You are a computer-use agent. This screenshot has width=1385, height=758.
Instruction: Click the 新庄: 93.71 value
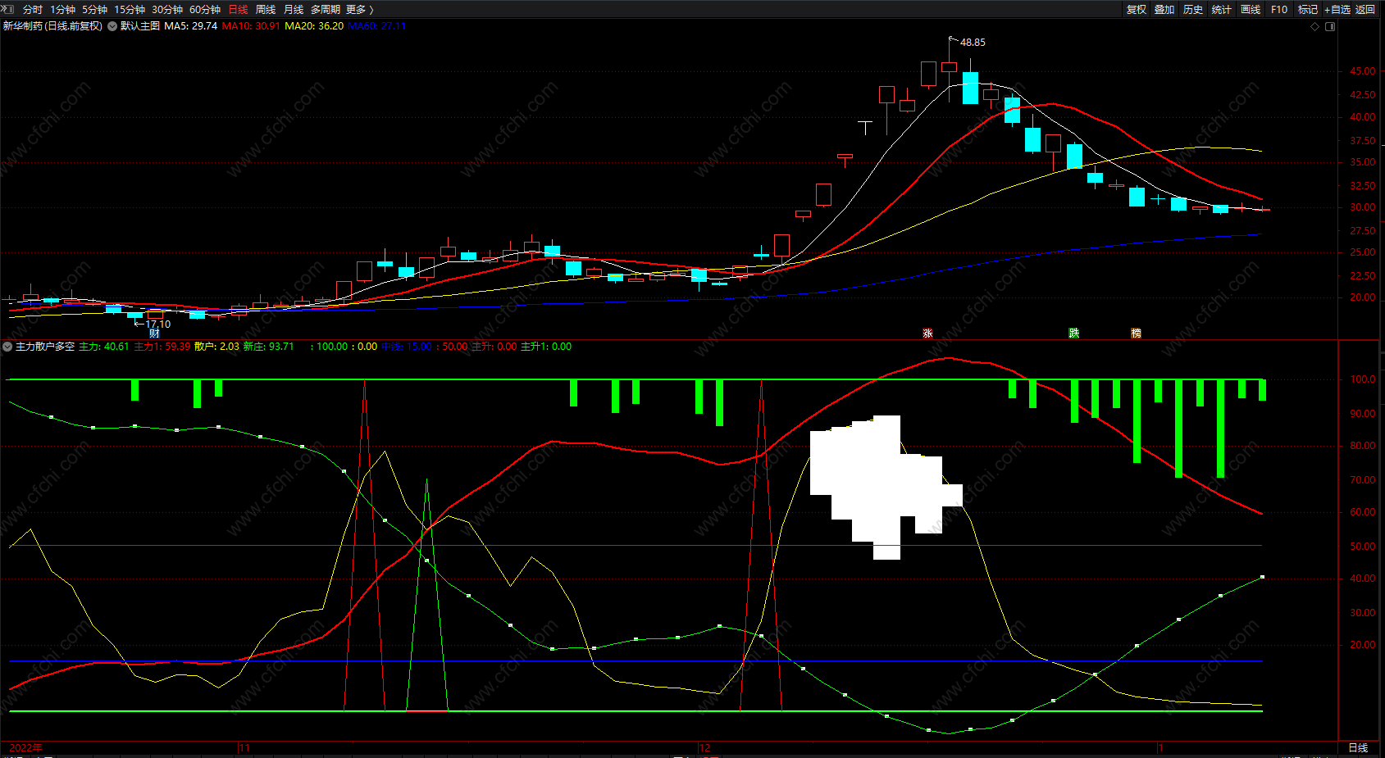pos(269,347)
